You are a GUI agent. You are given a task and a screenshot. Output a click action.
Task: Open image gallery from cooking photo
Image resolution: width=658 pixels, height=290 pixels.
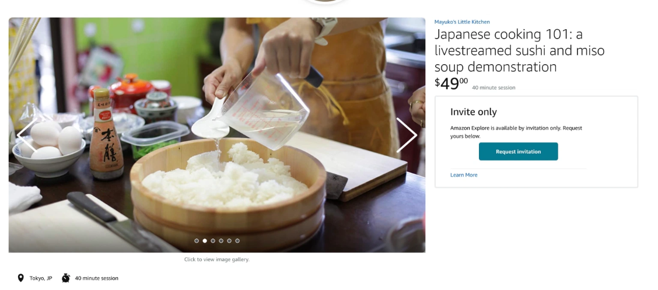pyautogui.click(x=217, y=135)
